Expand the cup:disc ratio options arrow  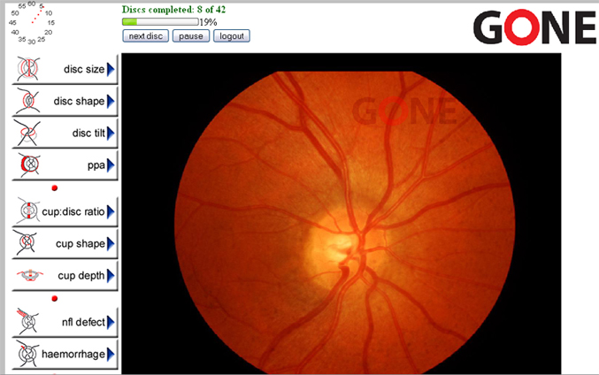(x=111, y=211)
